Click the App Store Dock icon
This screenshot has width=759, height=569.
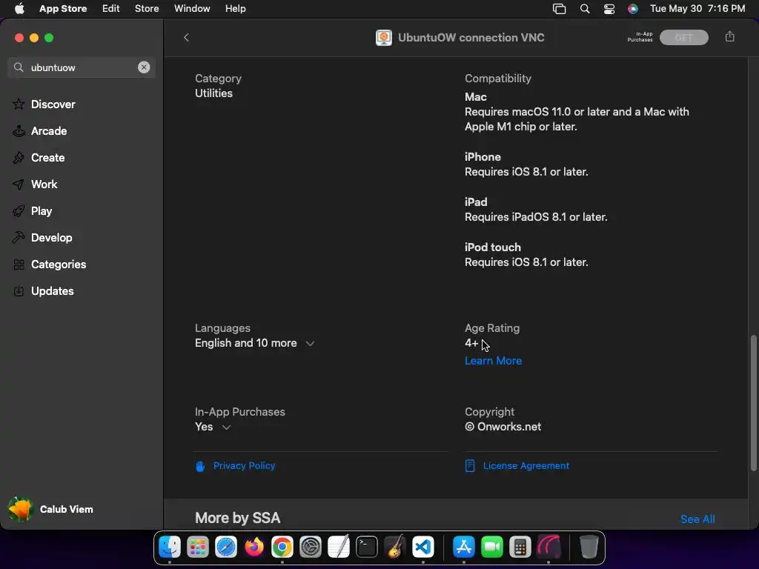tap(464, 548)
